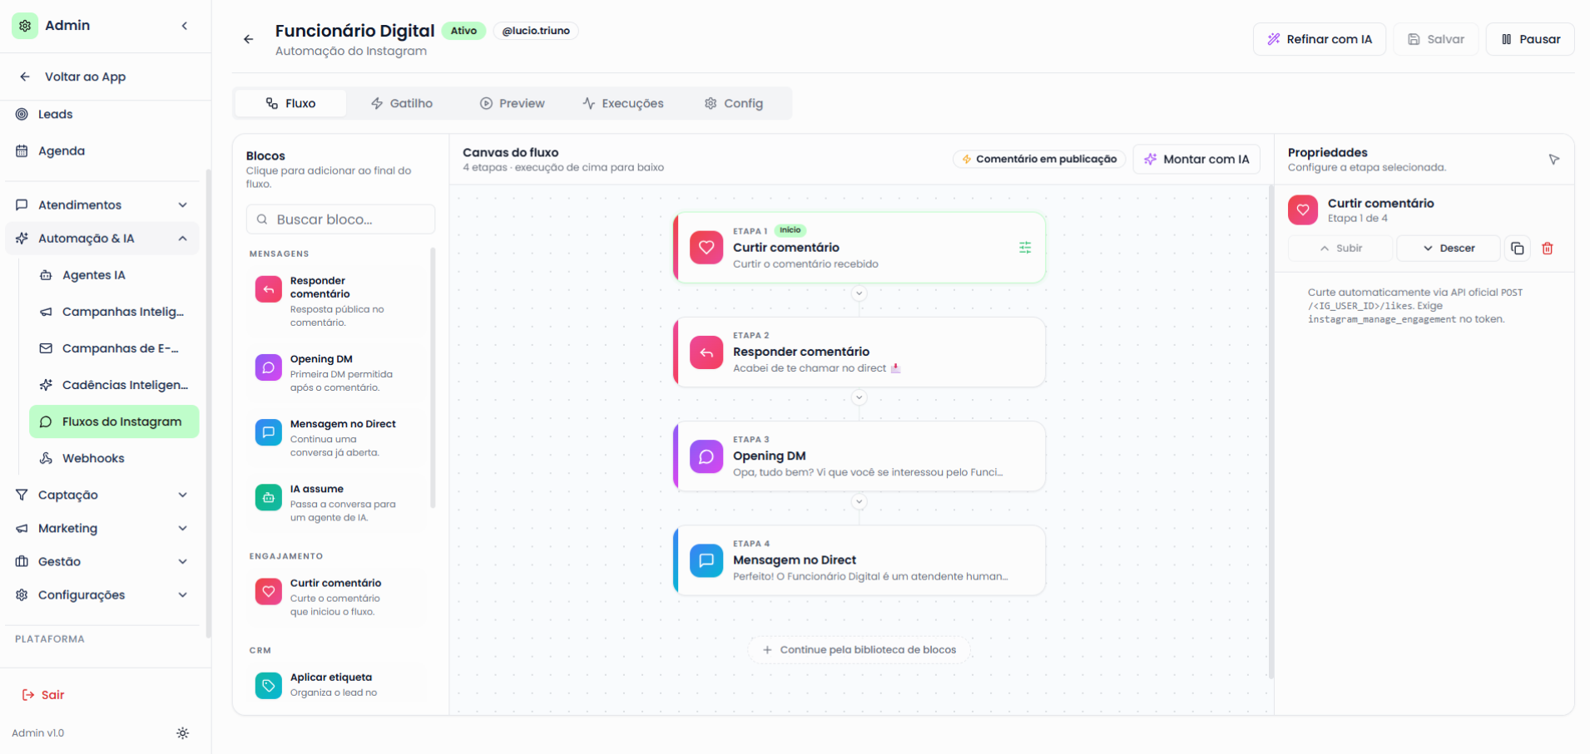Click the pink heart icon on Etapa 1 card
Screen dimensions: 1590x754
click(x=706, y=248)
